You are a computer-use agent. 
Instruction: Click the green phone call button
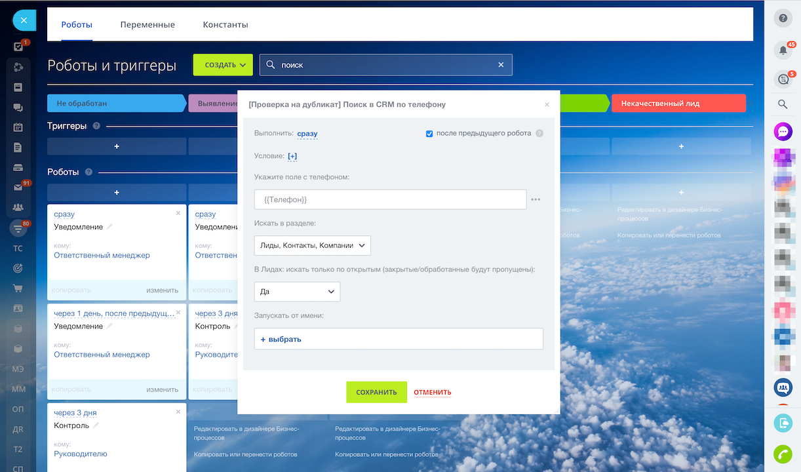(x=783, y=454)
